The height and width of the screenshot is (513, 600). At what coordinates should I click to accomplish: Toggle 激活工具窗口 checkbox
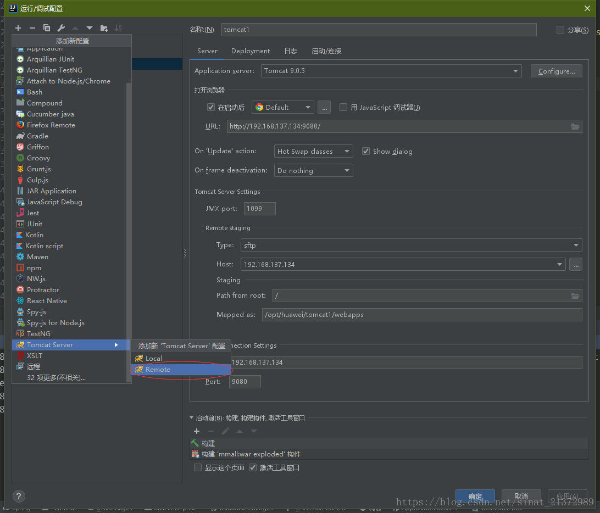pyautogui.click(x=253, y=467)
